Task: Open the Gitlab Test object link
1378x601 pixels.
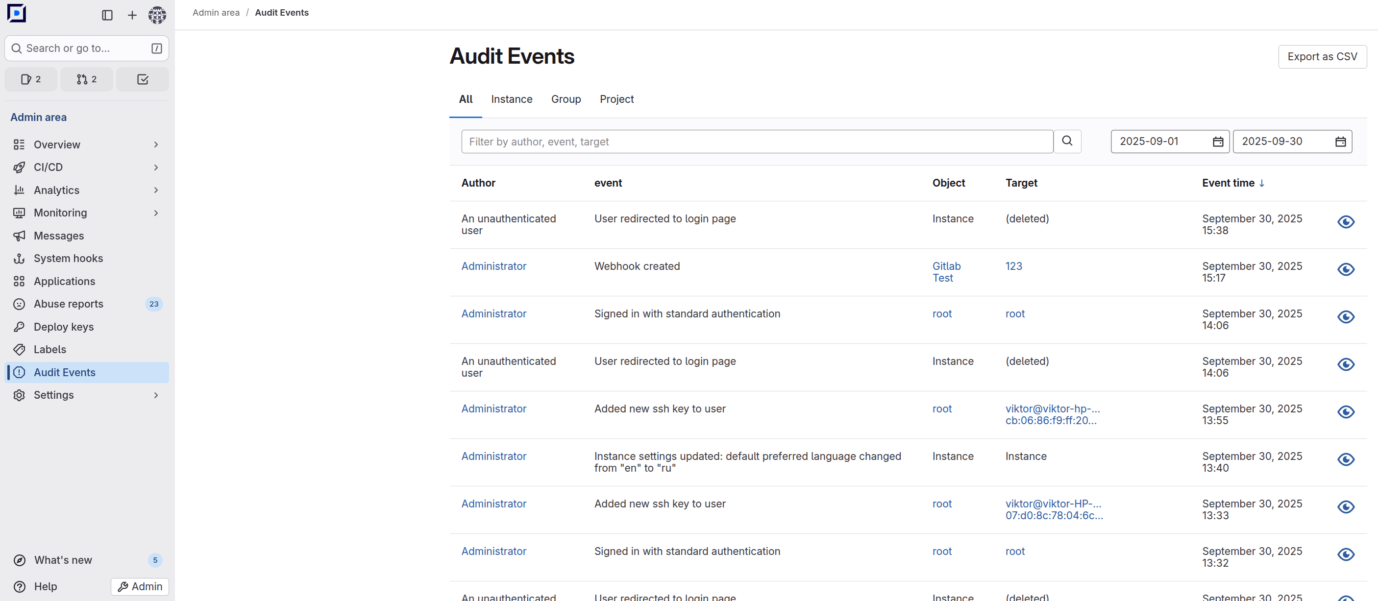Action: pyautogui.click(x=946, y=272)
